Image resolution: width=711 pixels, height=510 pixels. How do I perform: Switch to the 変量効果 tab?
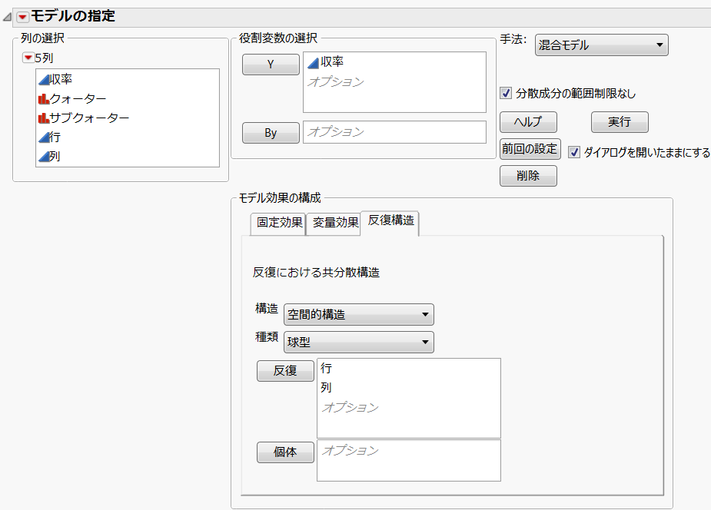point(335,224)
